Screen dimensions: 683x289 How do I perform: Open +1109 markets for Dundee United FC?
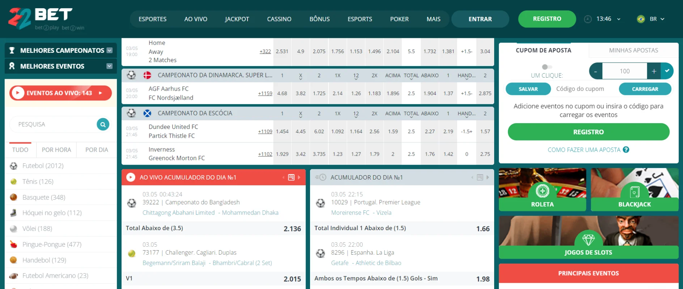[265, 131]
